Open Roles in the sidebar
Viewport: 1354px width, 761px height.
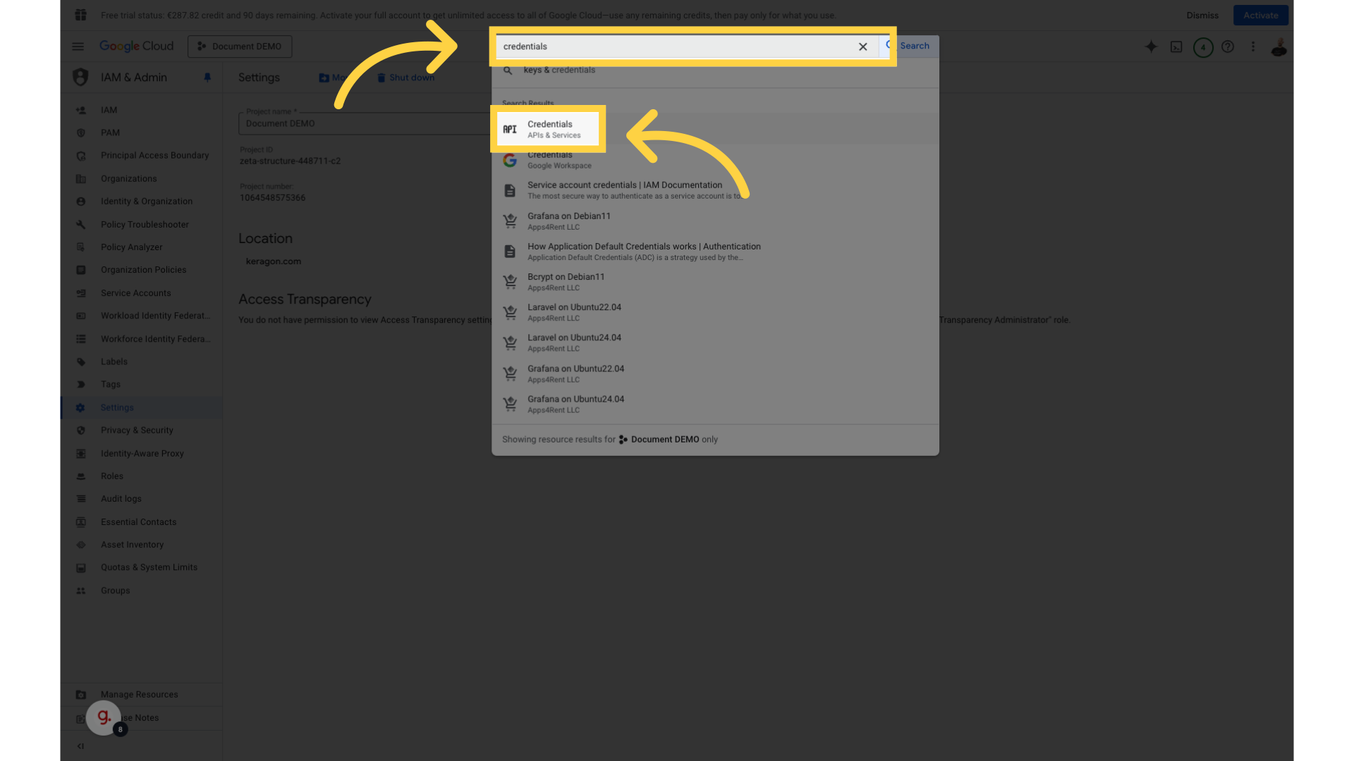pyautogui.click(x=141, y=476)
